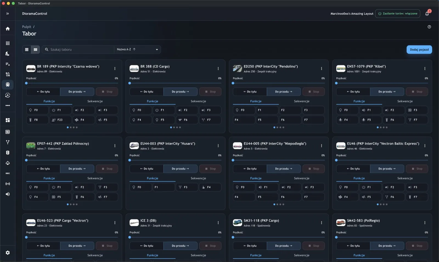This screenshot has height=262, width=439.
Task: Open the more menu for EP07-442
Action: 115,146
